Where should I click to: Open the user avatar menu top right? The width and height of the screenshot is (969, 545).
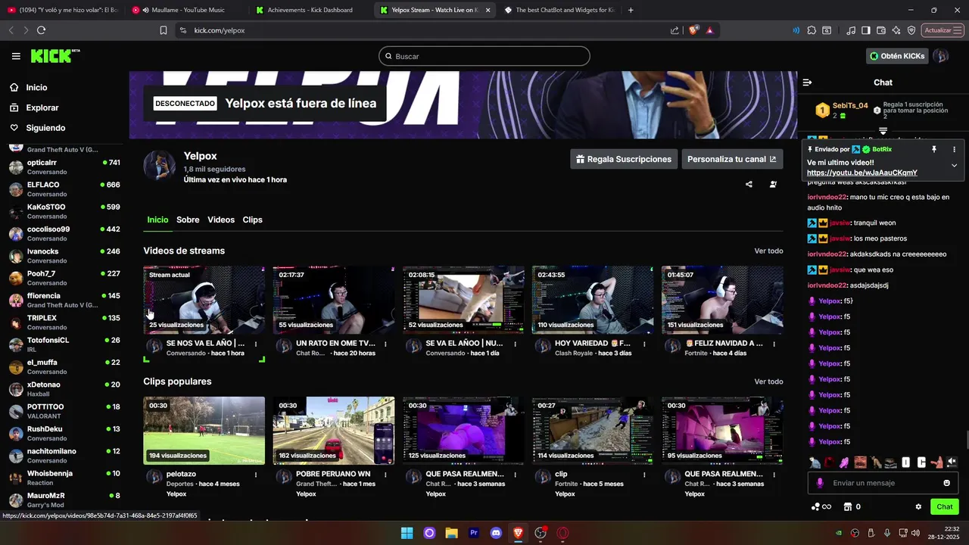pyautogui.click(x=940, y=56)
